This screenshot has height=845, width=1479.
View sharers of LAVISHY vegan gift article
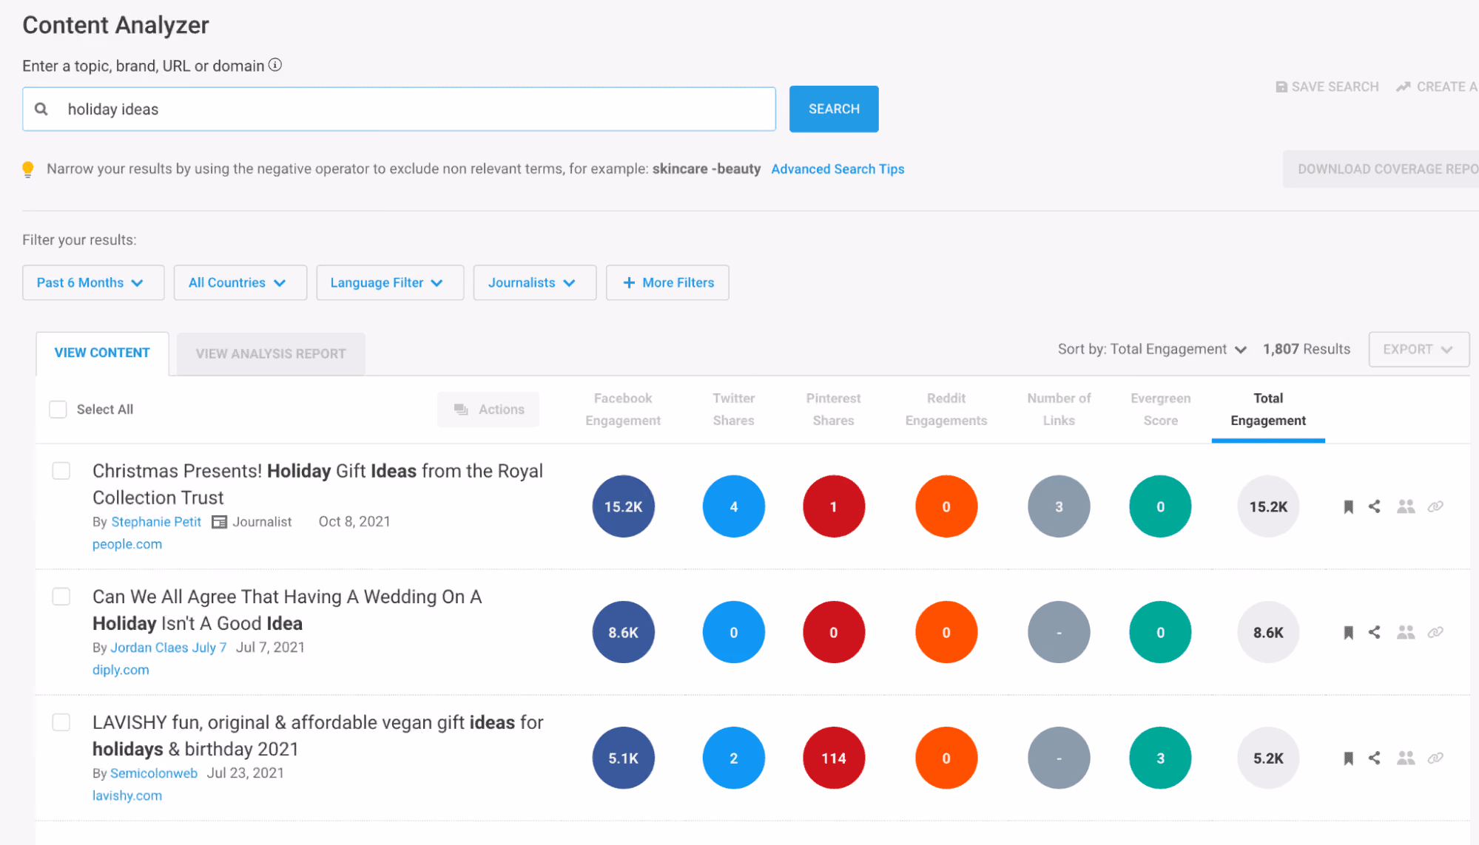pyautogui.click(x=1406, y=758)
